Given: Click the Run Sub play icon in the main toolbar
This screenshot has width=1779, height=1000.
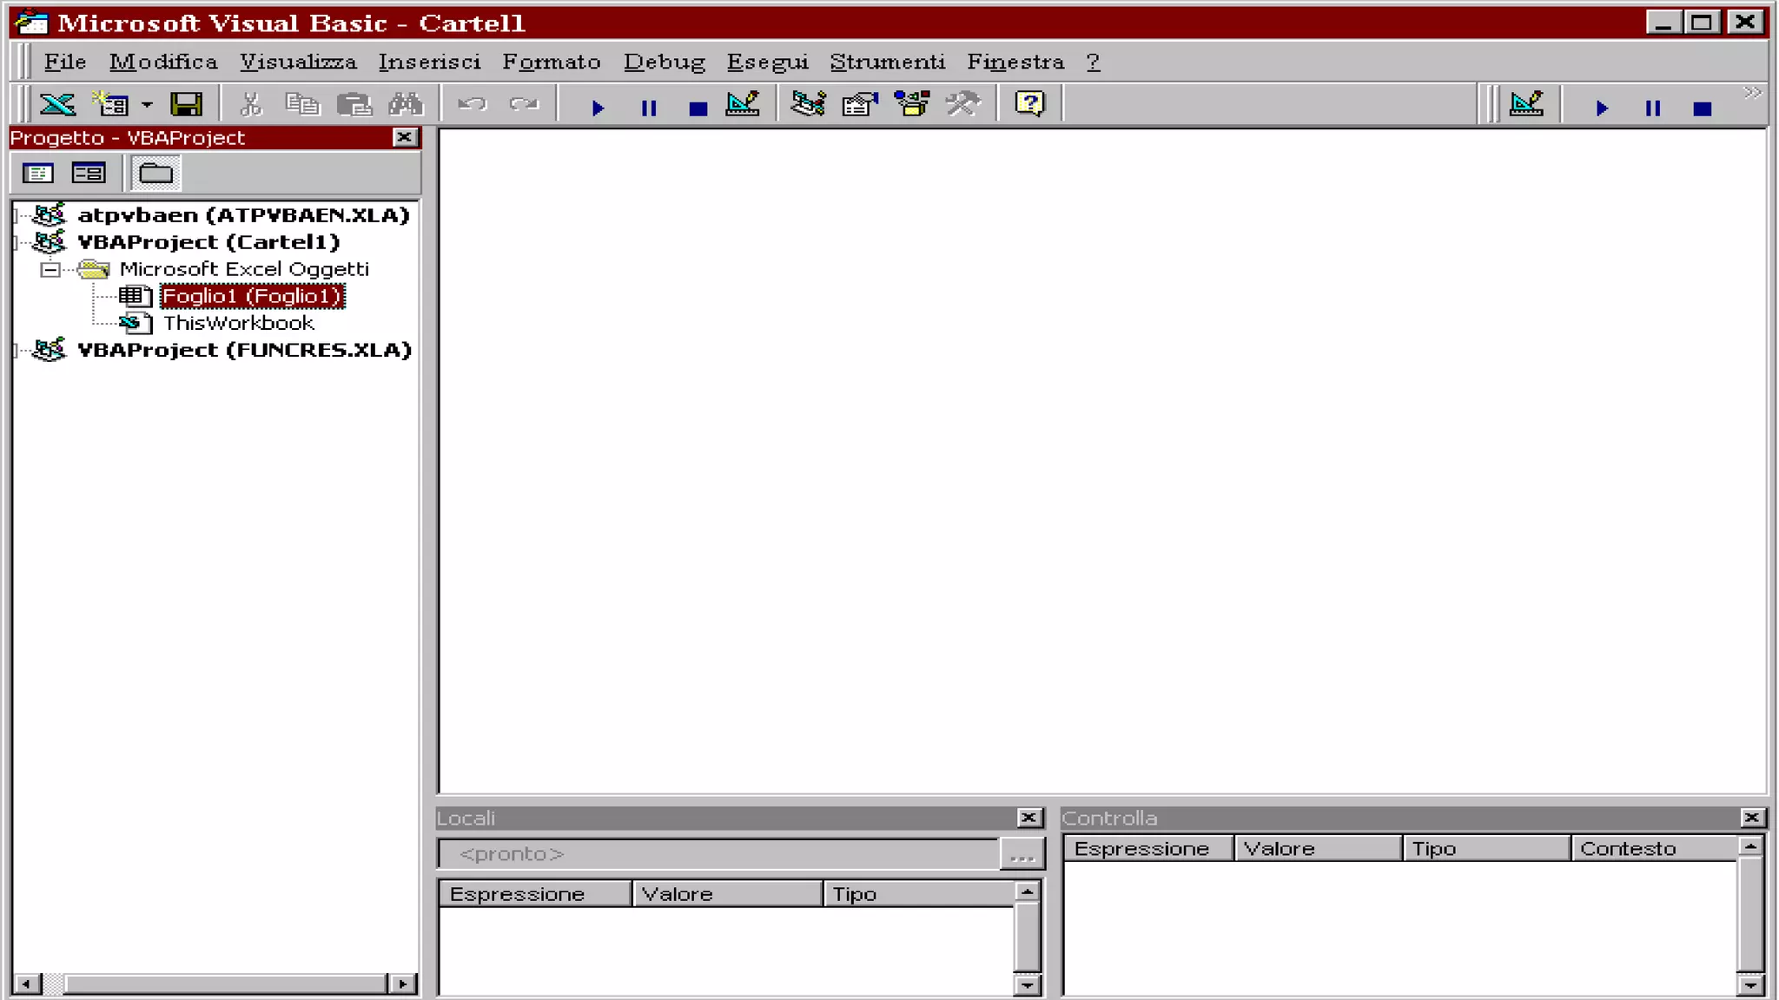Looking at the screenshot, I should (598, 108).
